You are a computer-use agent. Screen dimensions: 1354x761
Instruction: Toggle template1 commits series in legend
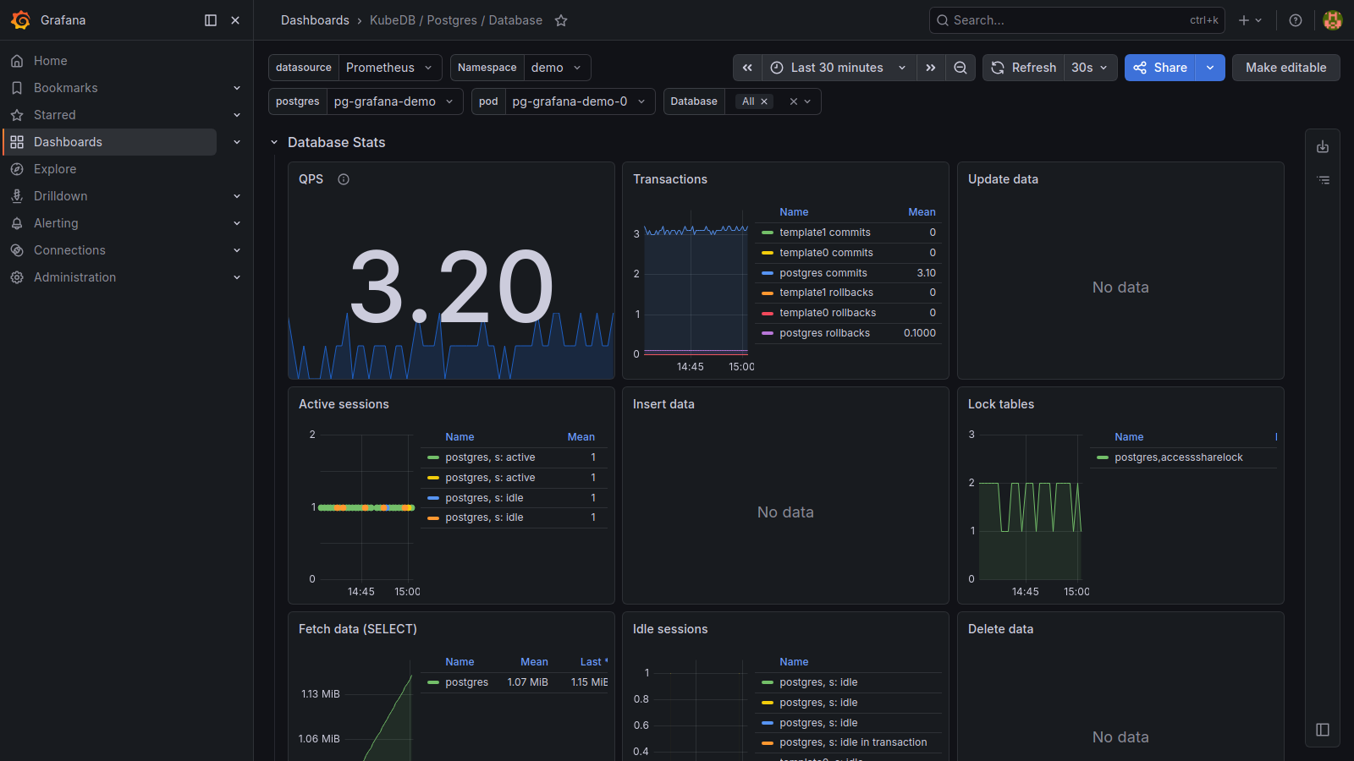(824, 233)
